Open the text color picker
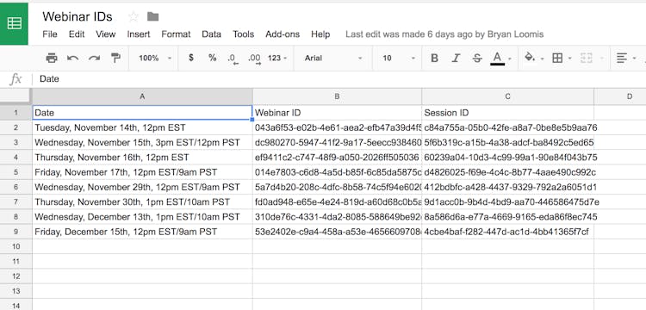 tap(498, 58)
